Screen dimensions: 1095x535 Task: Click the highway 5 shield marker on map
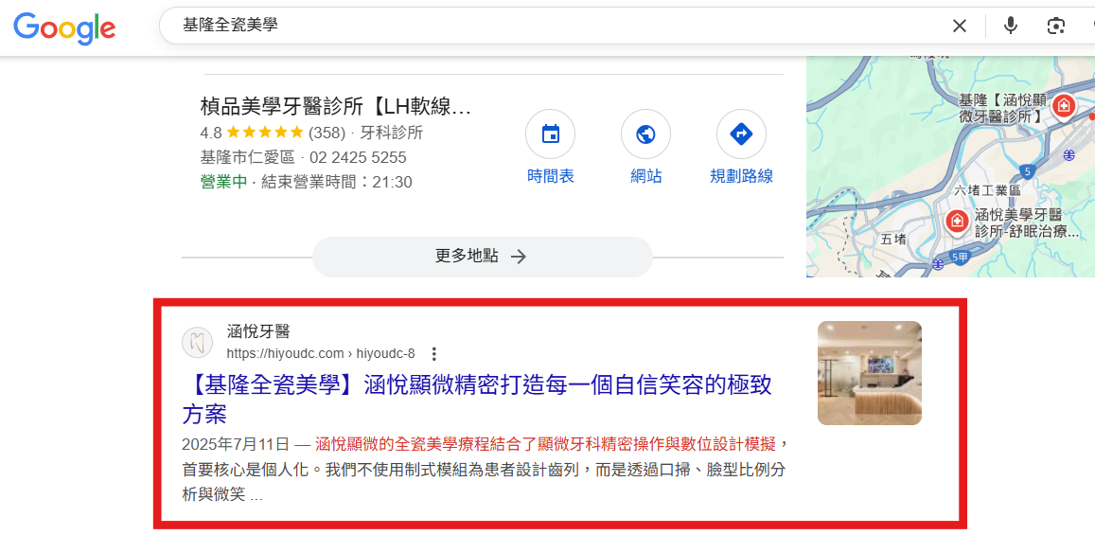pyautogui.click(x=1027, y=170)
